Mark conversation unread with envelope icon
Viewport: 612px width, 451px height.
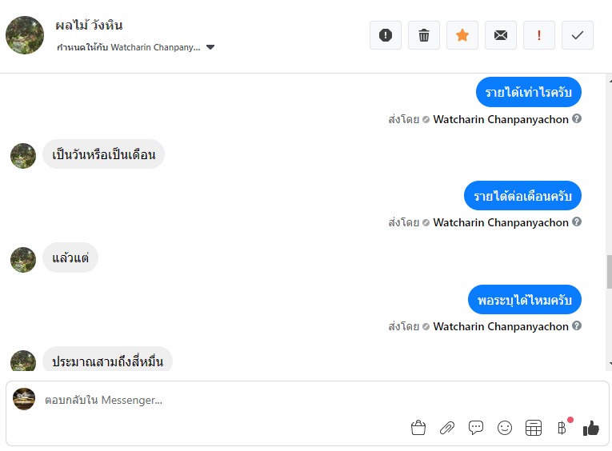501,35
